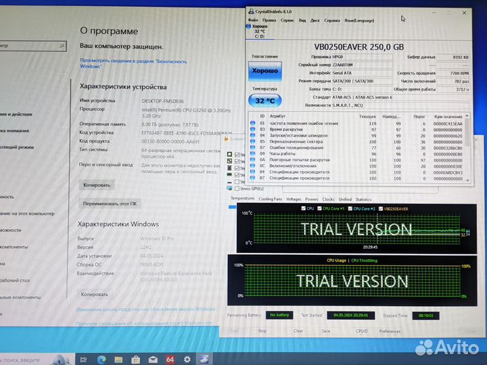
Task: Open Microsoft Edge from the taskbar
Action: tap(101, 359)
